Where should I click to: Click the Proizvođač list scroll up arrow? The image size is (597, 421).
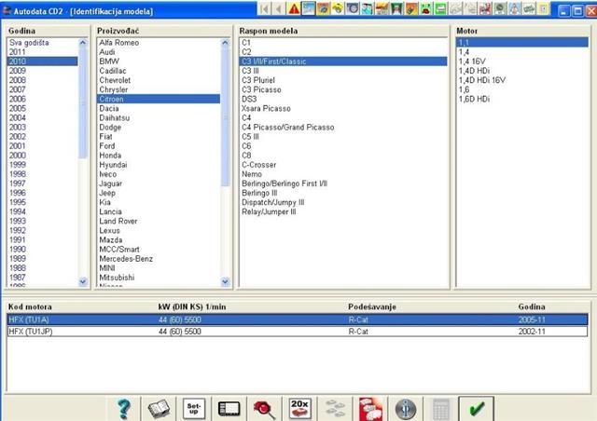(x=225, y=43)
